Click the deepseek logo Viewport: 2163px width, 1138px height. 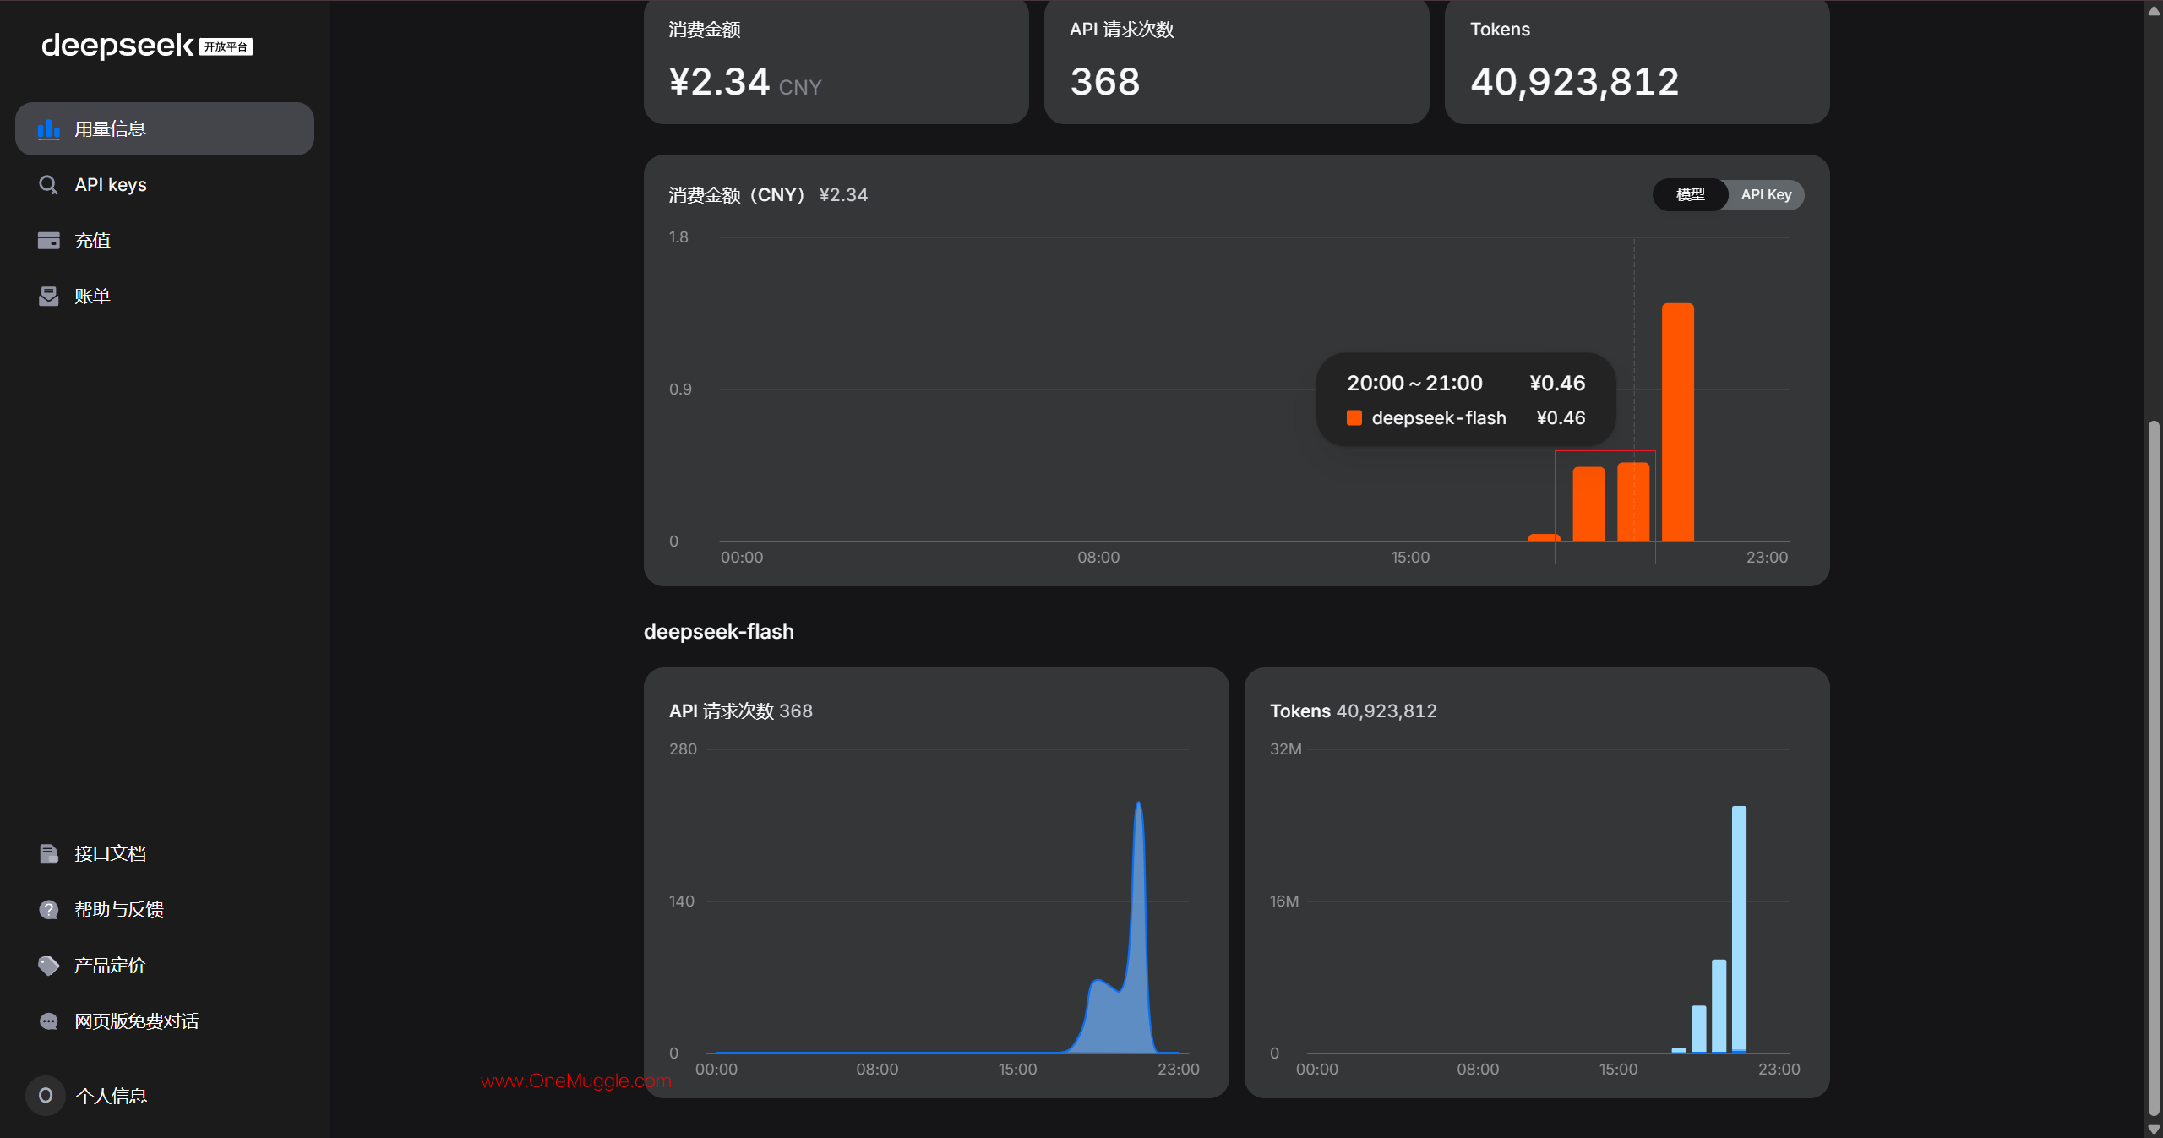[x=117, y=46]
